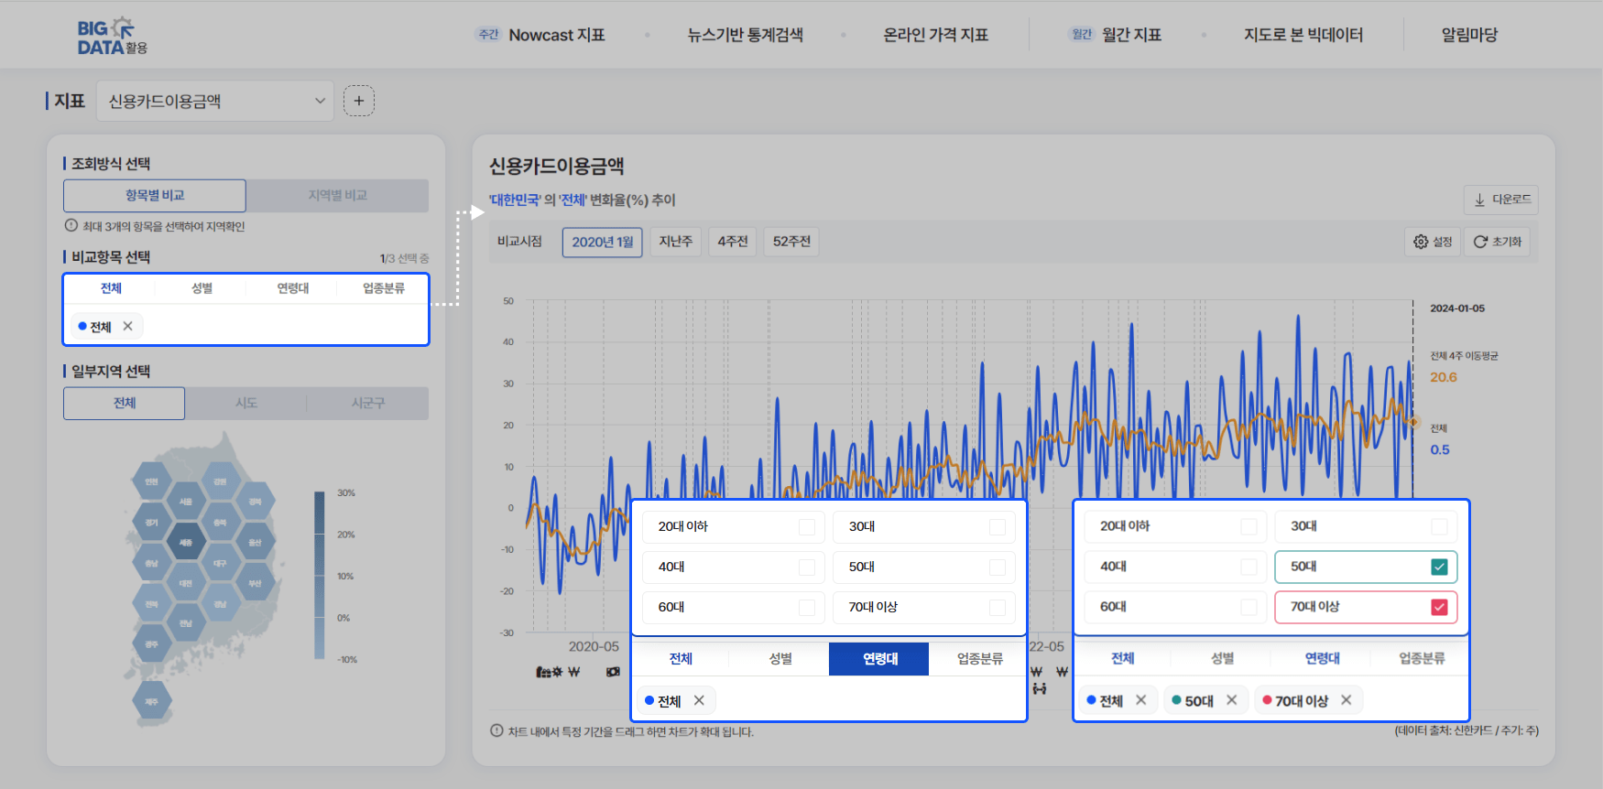Click the 2024-01-05 date label on chart

click(x=1457, y=308)
